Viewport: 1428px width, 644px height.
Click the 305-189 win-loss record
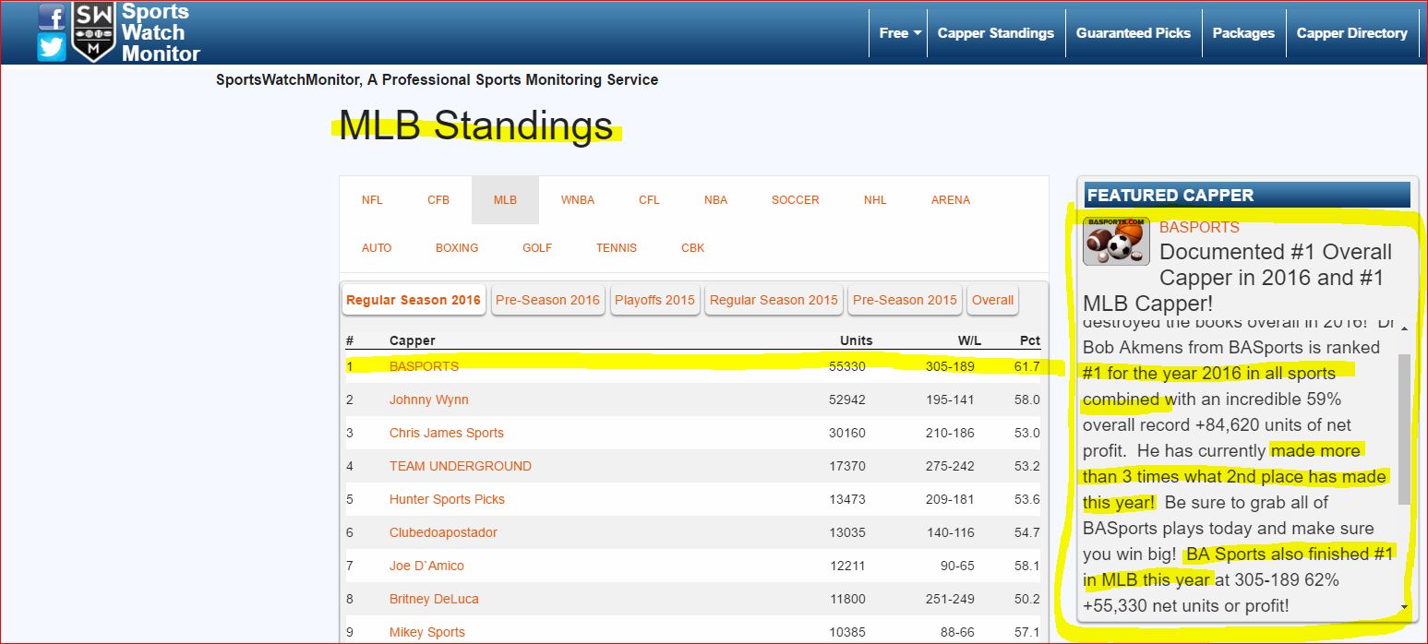pos(950,366)
